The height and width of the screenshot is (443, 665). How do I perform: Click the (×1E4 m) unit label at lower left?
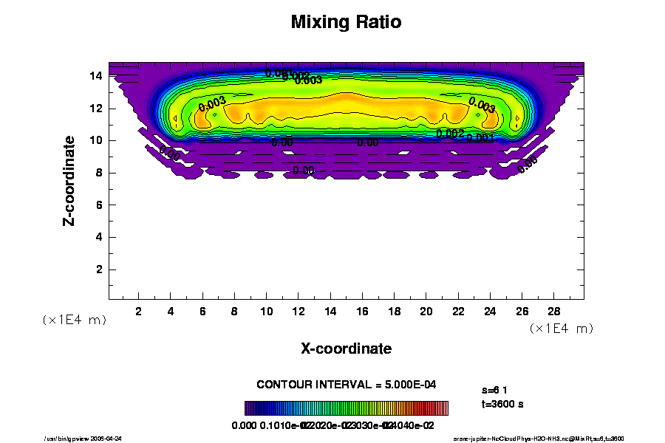pyautogui.click(x=74, y=320)
